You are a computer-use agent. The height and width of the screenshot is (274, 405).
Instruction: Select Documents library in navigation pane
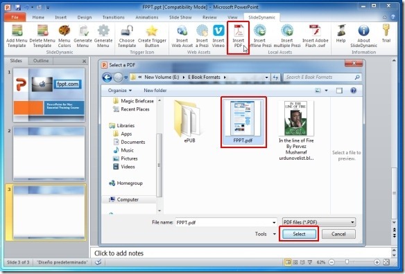[x=130, y=142]
